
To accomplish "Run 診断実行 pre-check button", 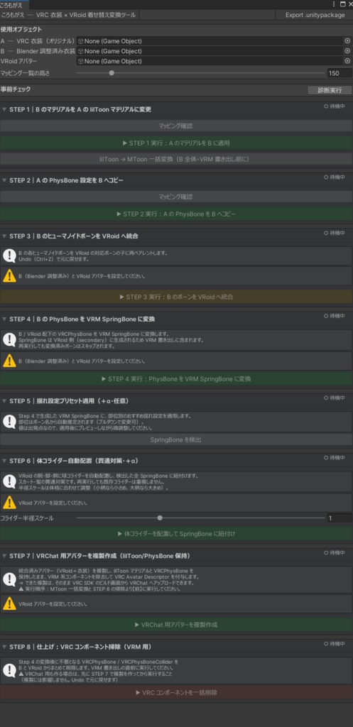I will click(330, 90).
